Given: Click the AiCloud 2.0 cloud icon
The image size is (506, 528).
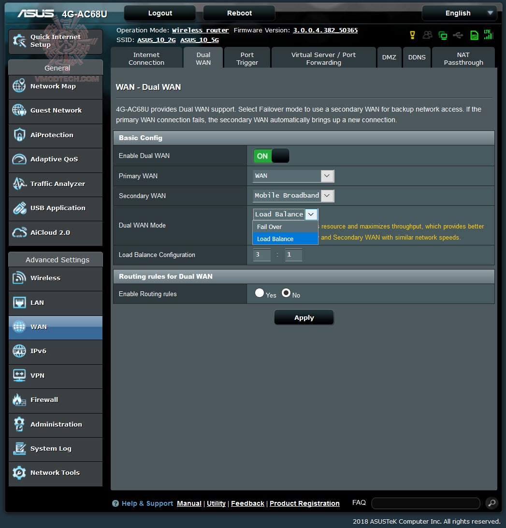Looking at the screenshot, I should (x=19, y=232).
